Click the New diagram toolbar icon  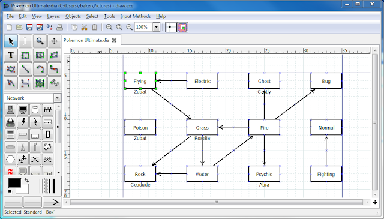(10, 27)
